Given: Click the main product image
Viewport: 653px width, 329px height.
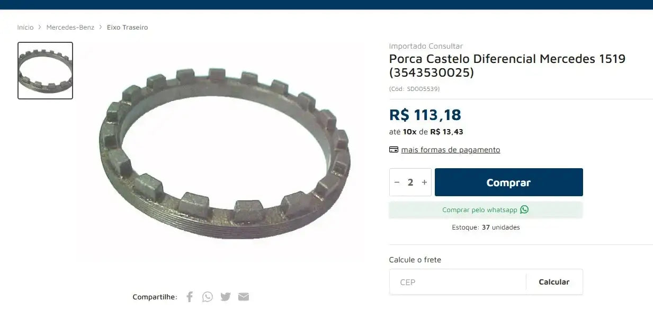Looking at the screenshot, I should (225, 153).
